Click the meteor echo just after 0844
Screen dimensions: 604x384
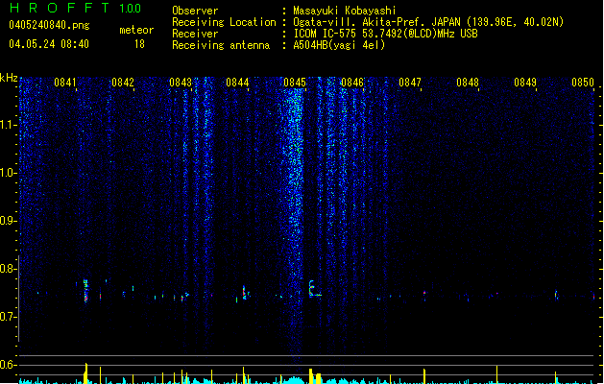pyautogui.click(x=244, y=293)
